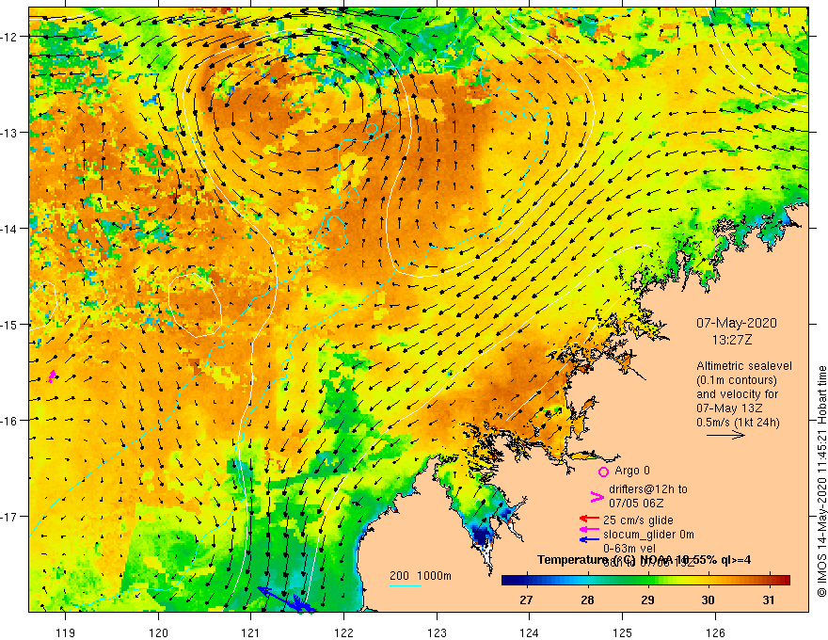Click the blue 0-63m vel legend arrow

589,539
